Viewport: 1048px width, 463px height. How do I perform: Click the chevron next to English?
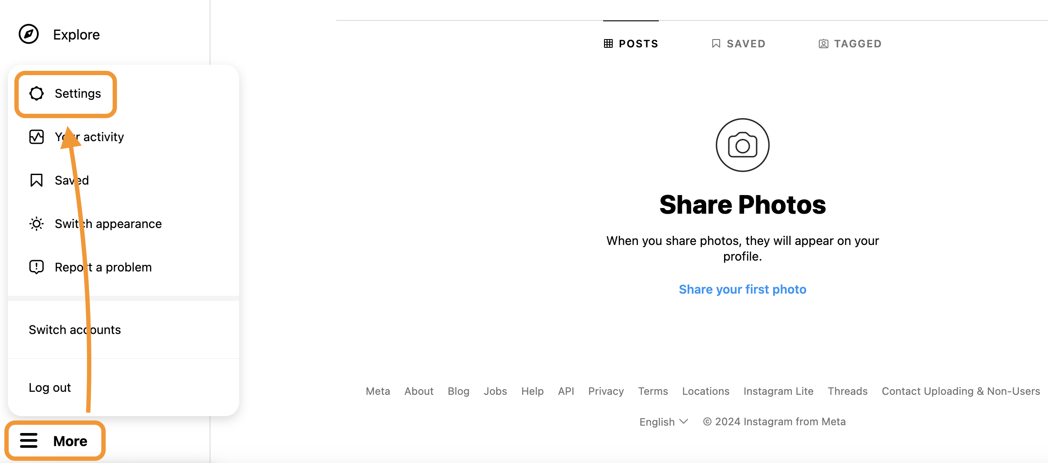[684, 421]
